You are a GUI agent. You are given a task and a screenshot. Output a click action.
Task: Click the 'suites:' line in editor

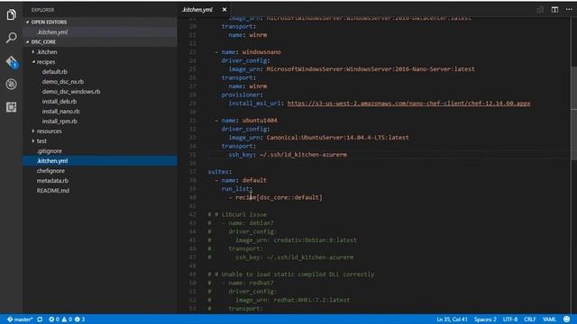(x=220, y=172)
